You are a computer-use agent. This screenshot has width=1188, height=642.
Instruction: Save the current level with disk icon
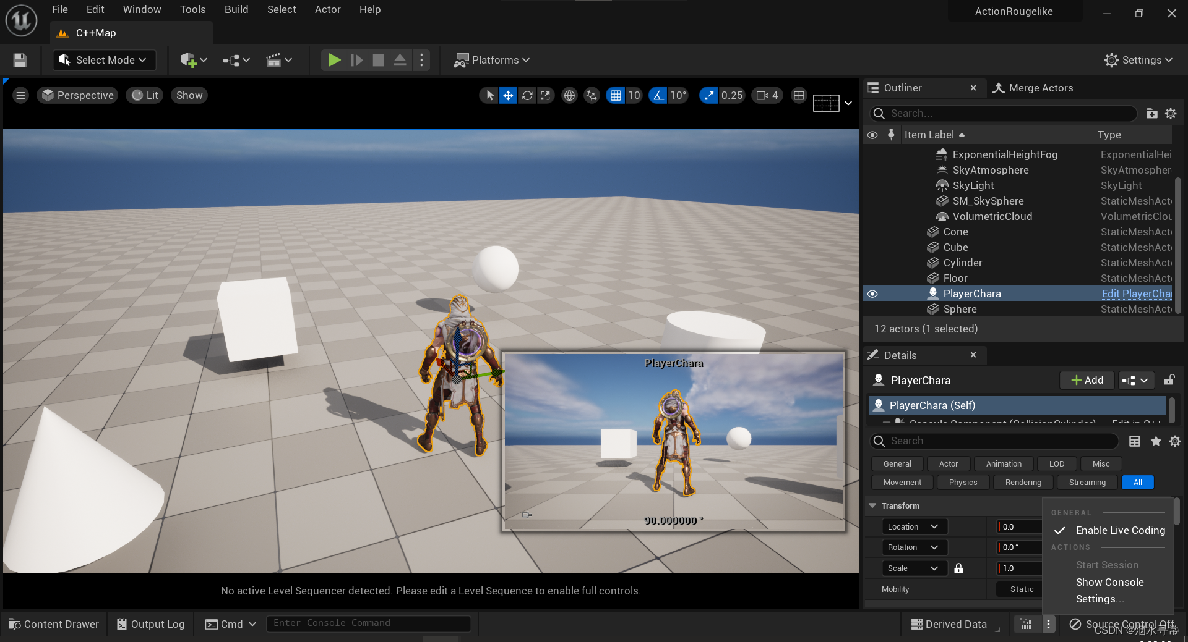(20, 60)
